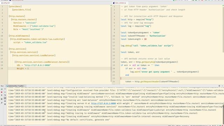Click 'local token, err' line
Screen dimensions: 224x126
click(130, 52)
